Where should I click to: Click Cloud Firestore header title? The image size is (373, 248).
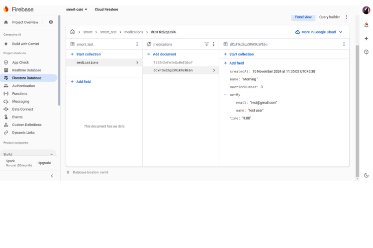click(106, 9)
